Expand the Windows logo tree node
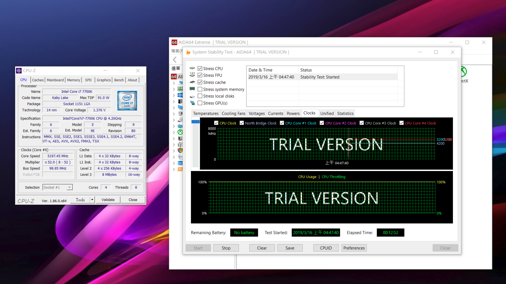Screen dimensions: 506x284 174,95
